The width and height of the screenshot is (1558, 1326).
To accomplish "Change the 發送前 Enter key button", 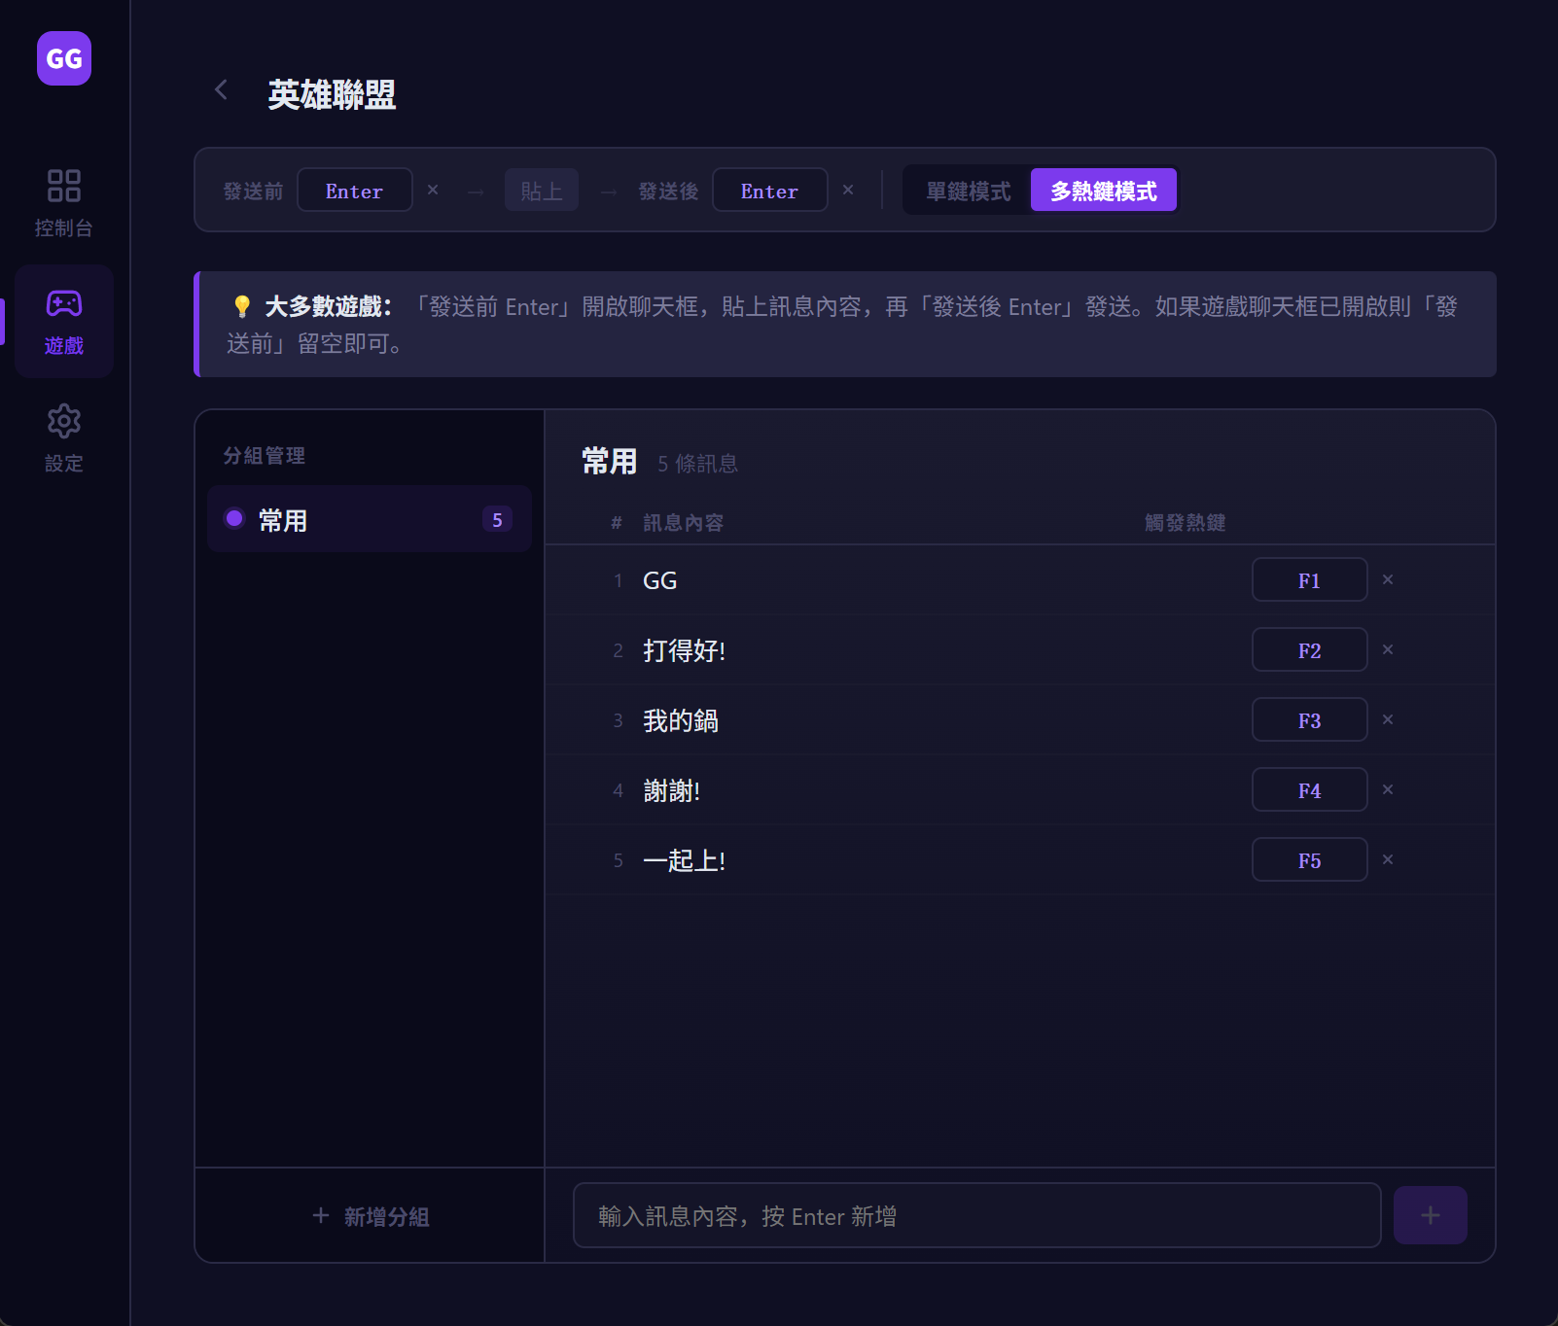I will click(354, 191).
